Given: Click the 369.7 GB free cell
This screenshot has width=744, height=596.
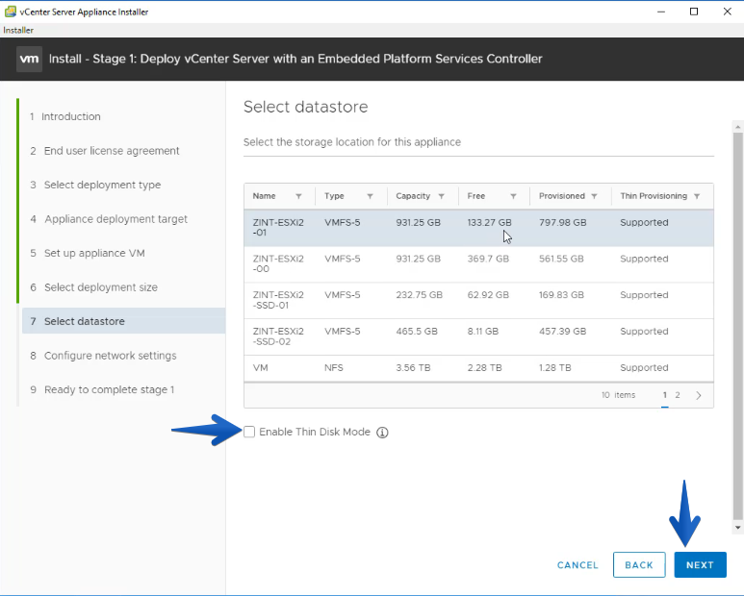Looking at the screenshot, I should point(488,259).
